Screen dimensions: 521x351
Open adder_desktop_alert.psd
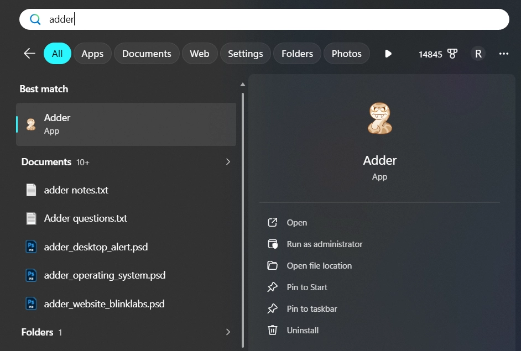point(96,247)
